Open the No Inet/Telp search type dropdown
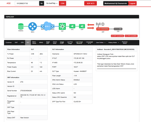Image resolution: width=151 pixels, height=122 pixels. coord(52,3)
